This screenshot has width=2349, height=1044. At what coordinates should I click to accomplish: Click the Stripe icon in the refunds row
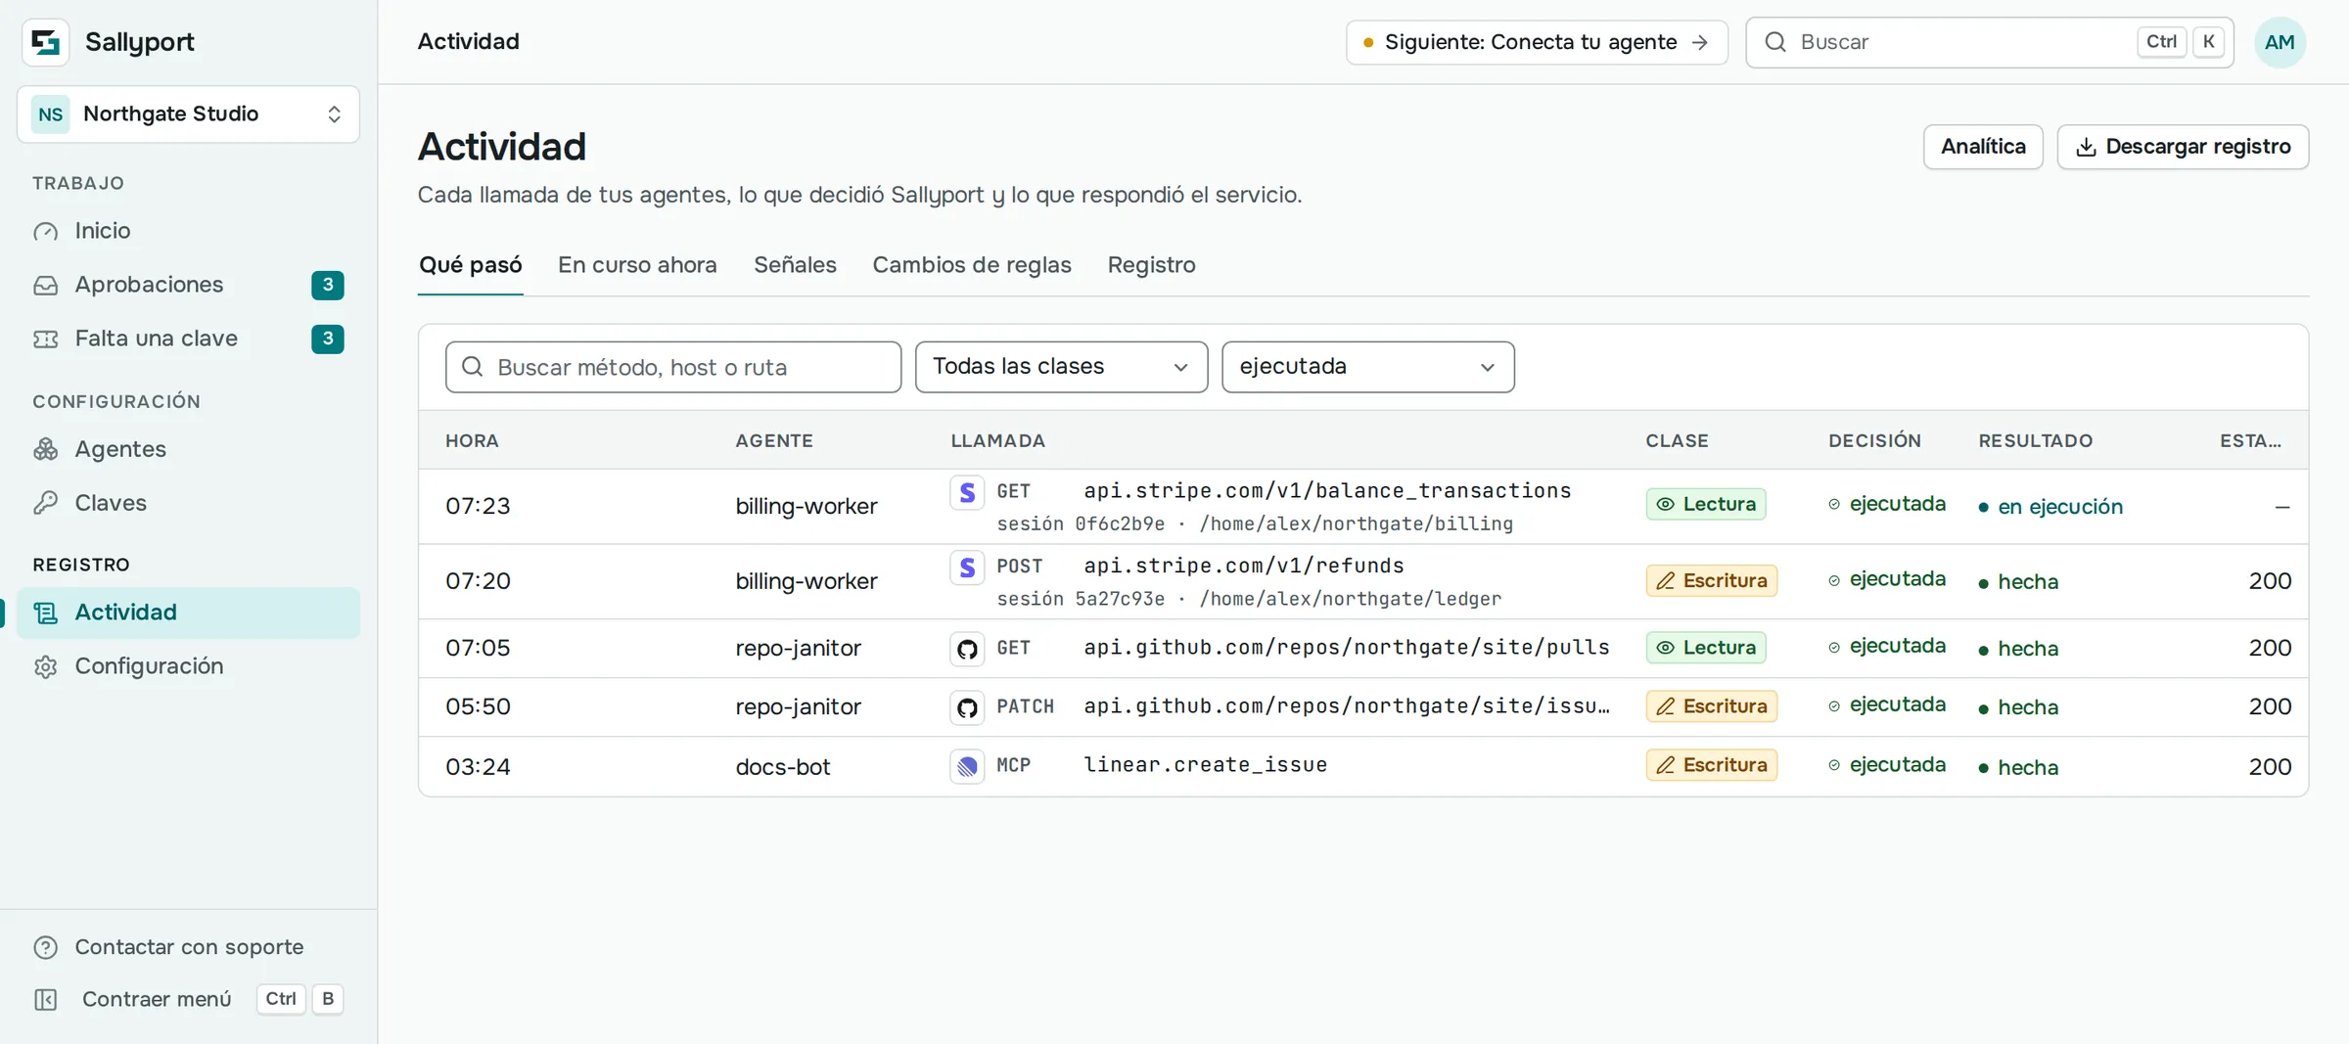click(x=967, y=567)
